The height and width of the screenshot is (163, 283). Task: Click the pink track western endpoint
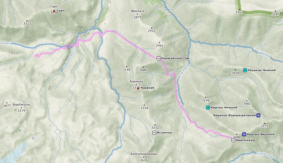pos(34,56)
